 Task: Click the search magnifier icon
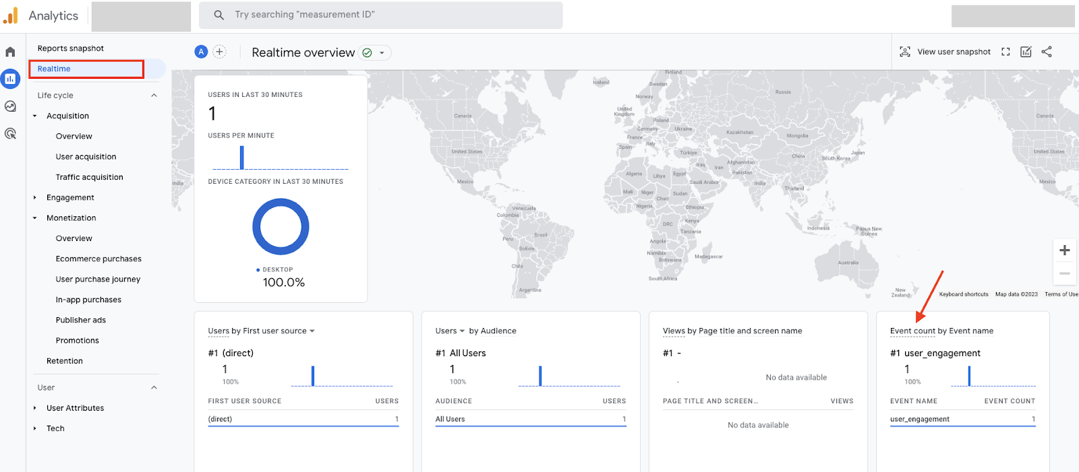218,15
